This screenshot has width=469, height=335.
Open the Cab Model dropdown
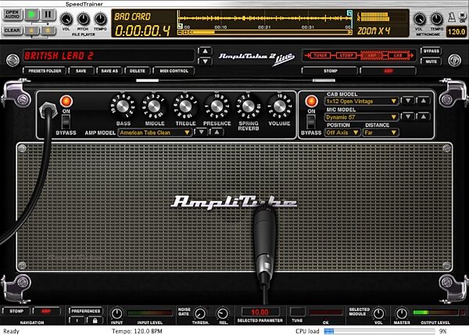361,102
